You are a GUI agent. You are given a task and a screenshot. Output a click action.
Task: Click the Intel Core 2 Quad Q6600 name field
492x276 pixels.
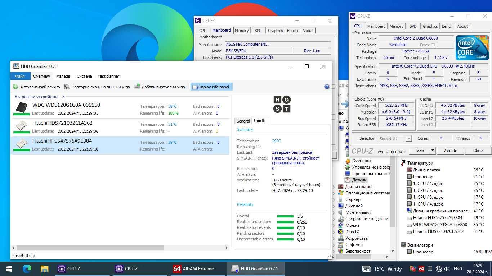click(416, 38)
